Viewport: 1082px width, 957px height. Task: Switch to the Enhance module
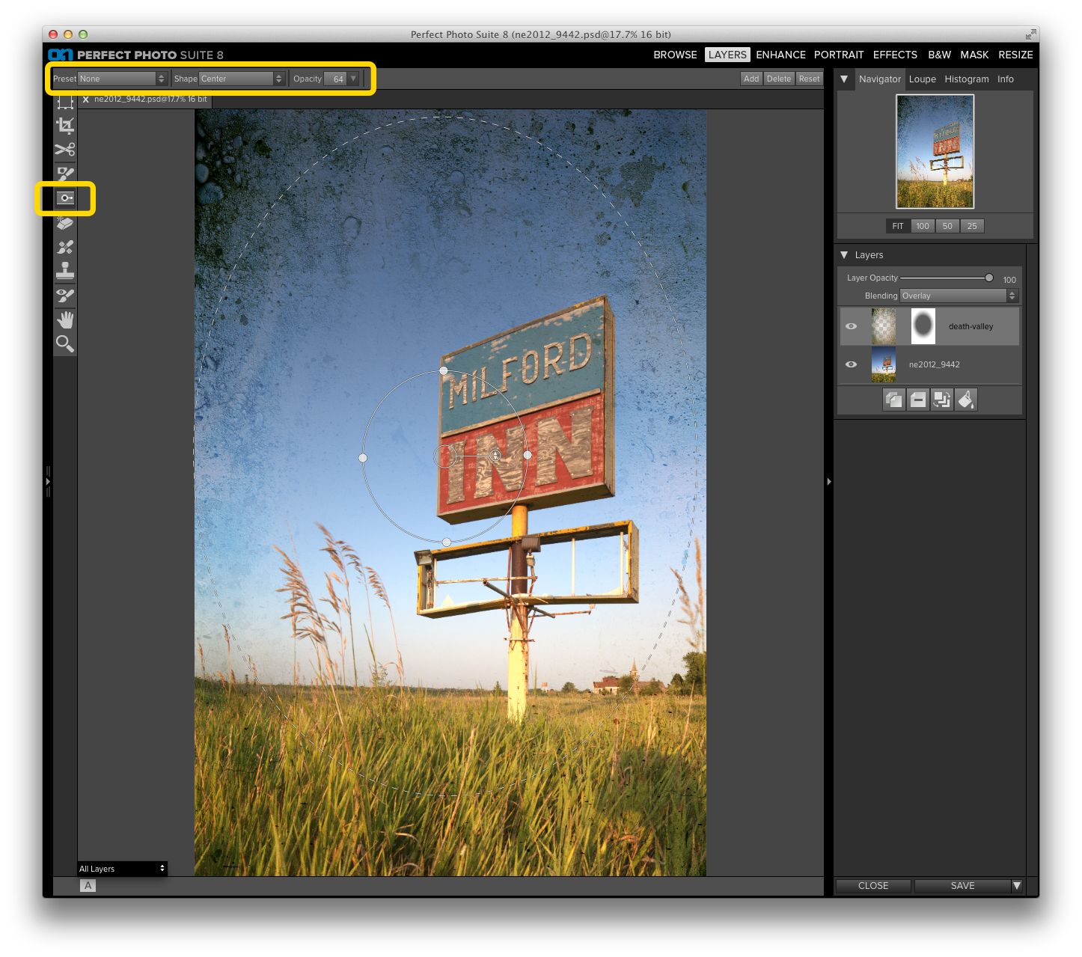780,55
